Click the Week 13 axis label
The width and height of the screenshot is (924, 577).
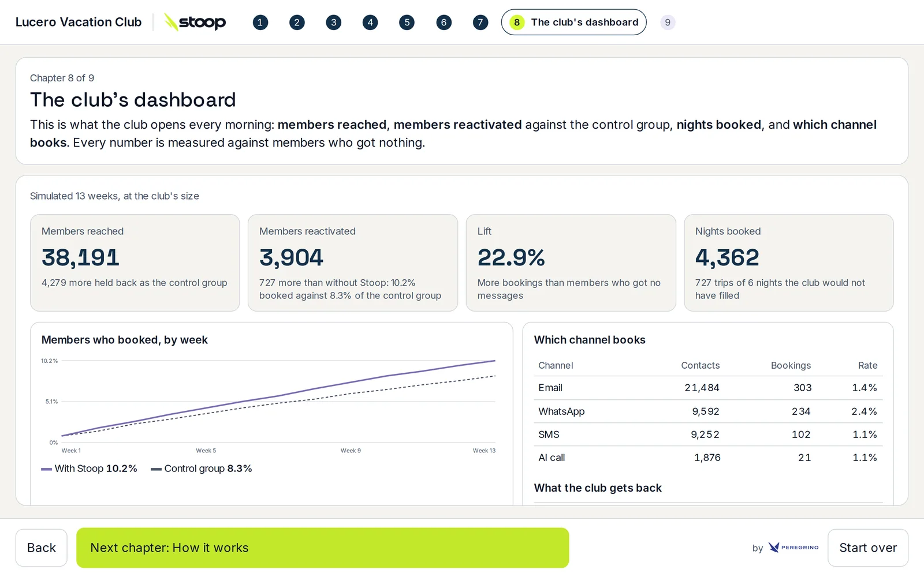tap(484, 451)
